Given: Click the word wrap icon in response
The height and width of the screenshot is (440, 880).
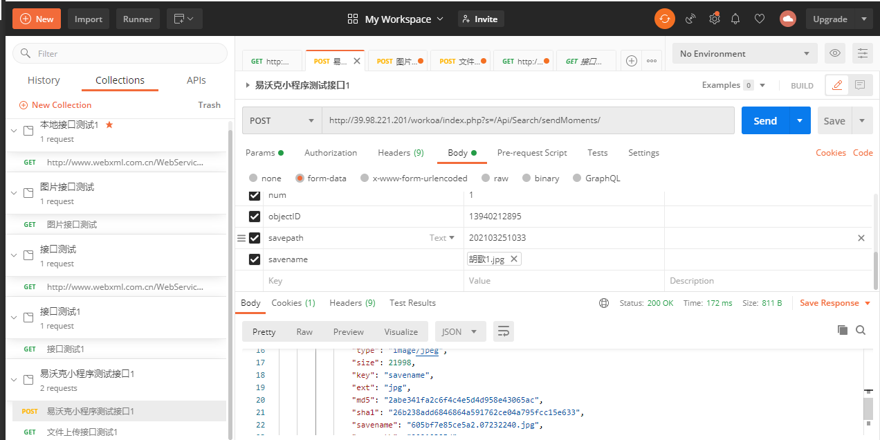Looking at the screenshot, I should pos(503,332).
